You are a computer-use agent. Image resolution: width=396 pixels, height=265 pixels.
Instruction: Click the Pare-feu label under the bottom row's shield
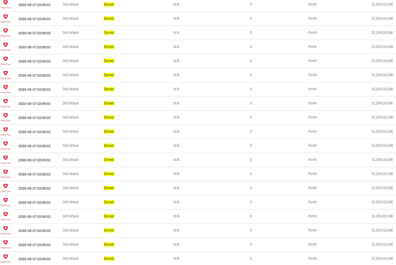click(5, 262)
